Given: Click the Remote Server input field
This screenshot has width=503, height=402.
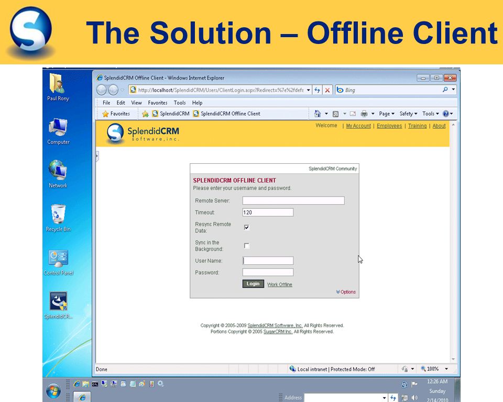Looking at the screenshot, I should click(x=293, y=200).
